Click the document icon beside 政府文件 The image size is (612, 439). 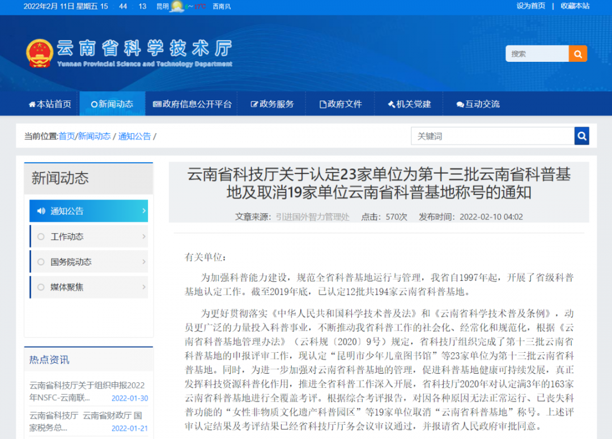[x=323, y=104]
